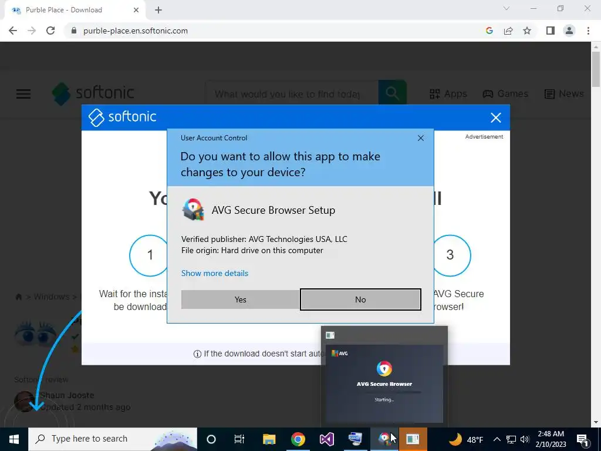Click the Softonic search magnifier button
The height and width of the screenshot is (451, 601).
tap(392, 92)
